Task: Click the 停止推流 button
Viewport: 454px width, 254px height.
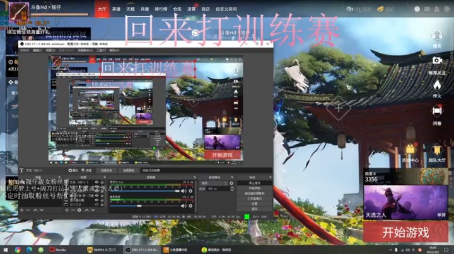Action: point(255,183)
